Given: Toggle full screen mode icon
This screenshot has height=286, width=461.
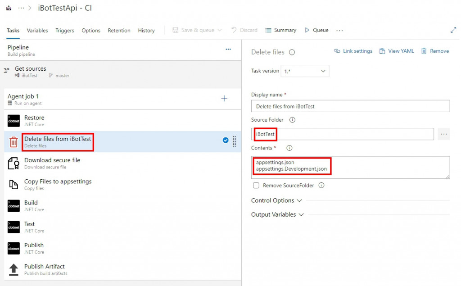Looking at the screenshot, I should coord(453,30).
